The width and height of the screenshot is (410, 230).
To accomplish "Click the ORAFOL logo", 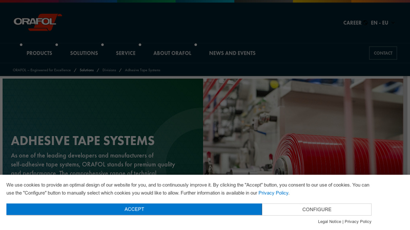I will (x=37, y=22).
